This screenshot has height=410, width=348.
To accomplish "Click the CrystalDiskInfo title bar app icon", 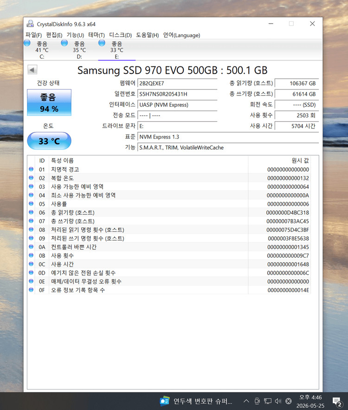I will click(30, 24).
